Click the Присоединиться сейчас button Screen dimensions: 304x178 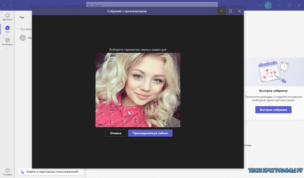pos(150,133)
